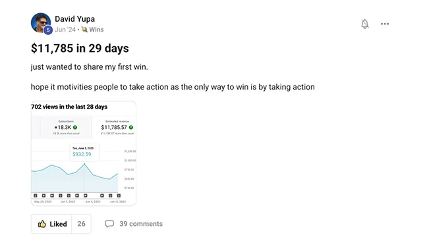Viewport: 425px width, 239px height.
Task: Open the Wins category link
Action: [96, 30]
